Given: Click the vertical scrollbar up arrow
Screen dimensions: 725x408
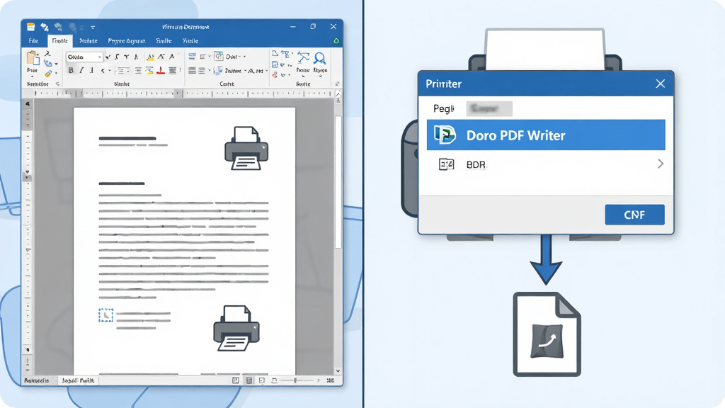Looking at the screenshot, I should point(338,94).
